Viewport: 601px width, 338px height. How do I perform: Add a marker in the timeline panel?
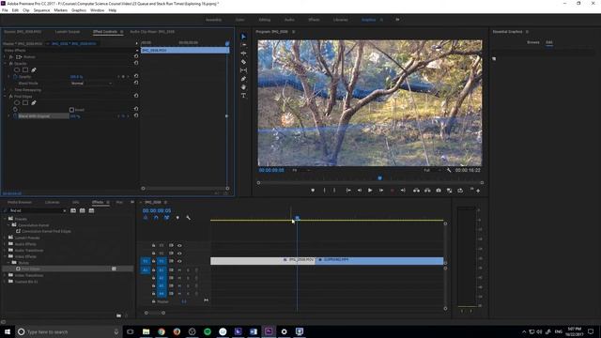177,218
